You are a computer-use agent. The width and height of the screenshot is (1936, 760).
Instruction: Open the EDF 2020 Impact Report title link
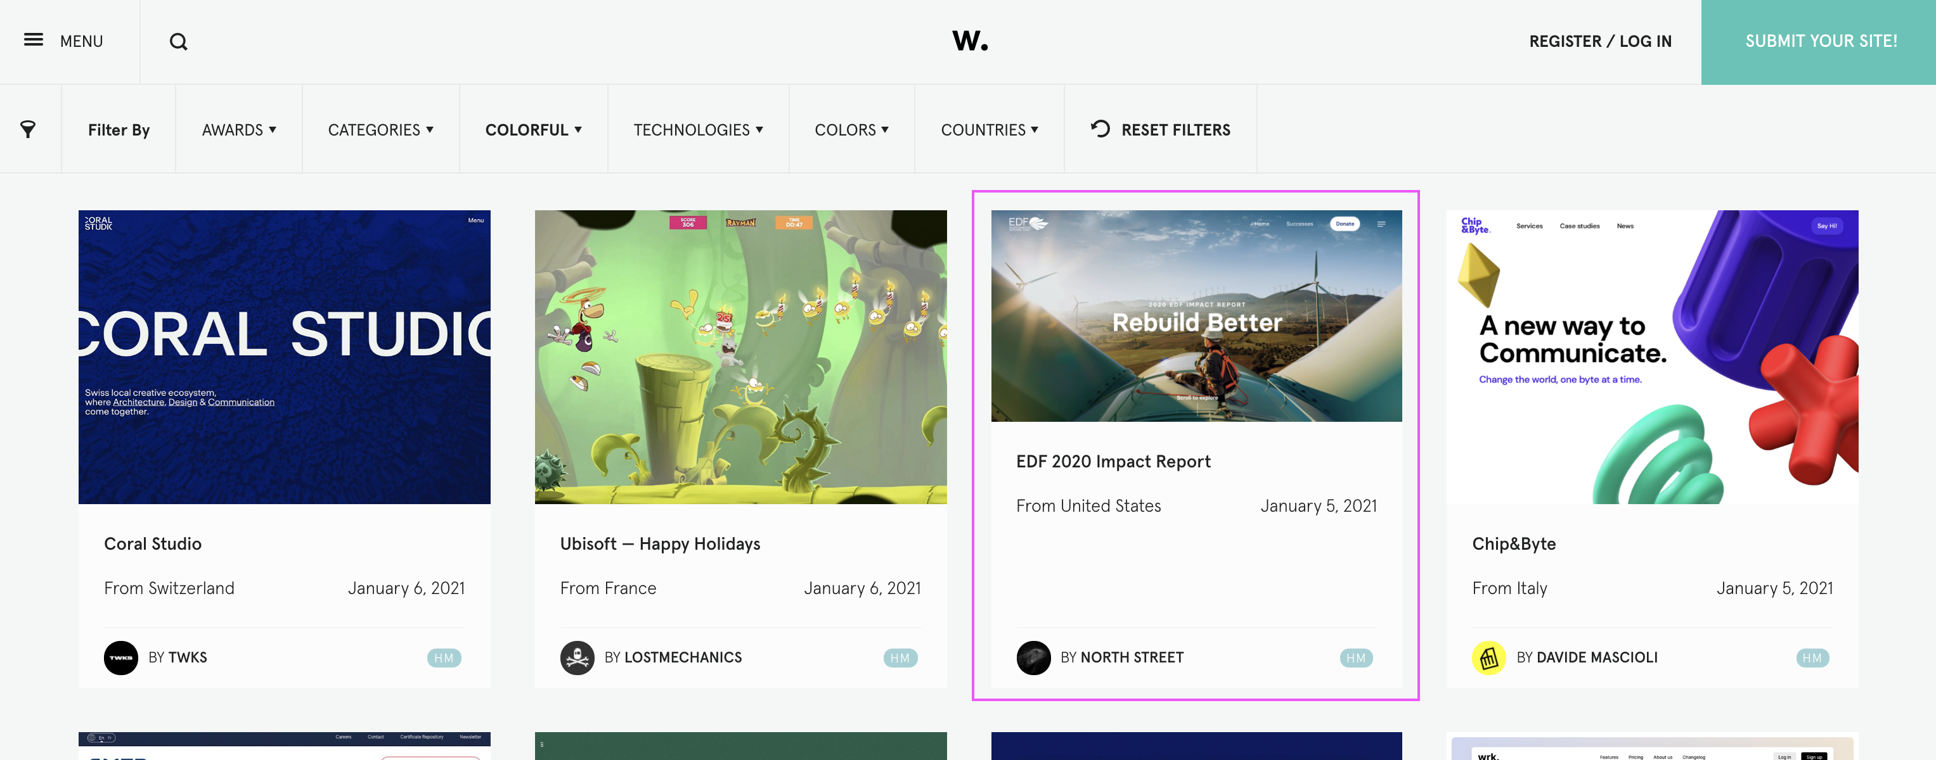(1113, 461)
